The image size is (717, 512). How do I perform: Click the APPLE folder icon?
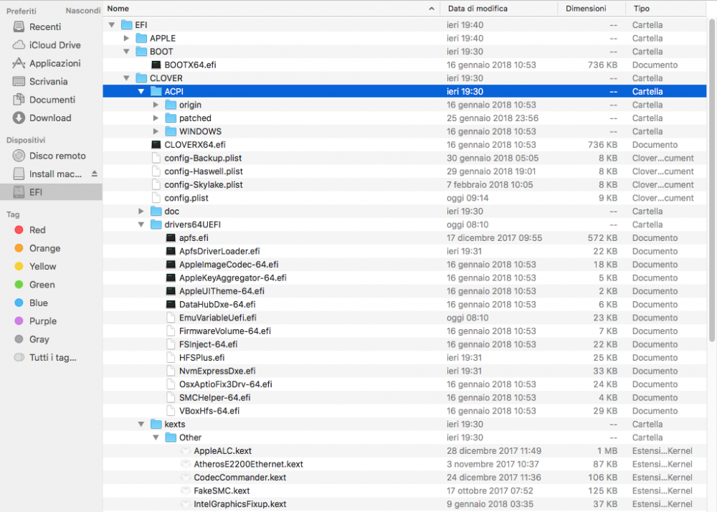(x=141, y=39)
